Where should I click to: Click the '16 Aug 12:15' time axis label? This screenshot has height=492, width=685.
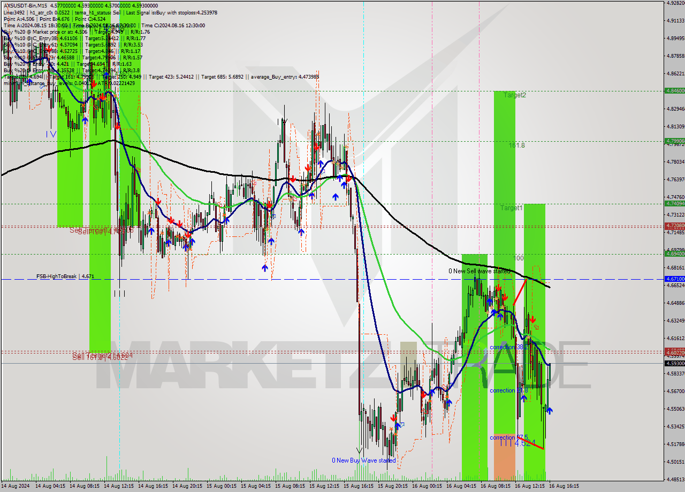coord(530,486)
